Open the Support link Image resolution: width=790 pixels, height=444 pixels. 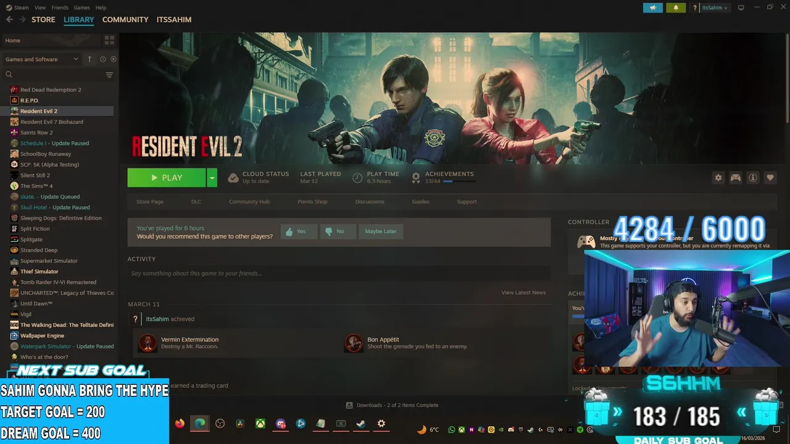(467, 202)
